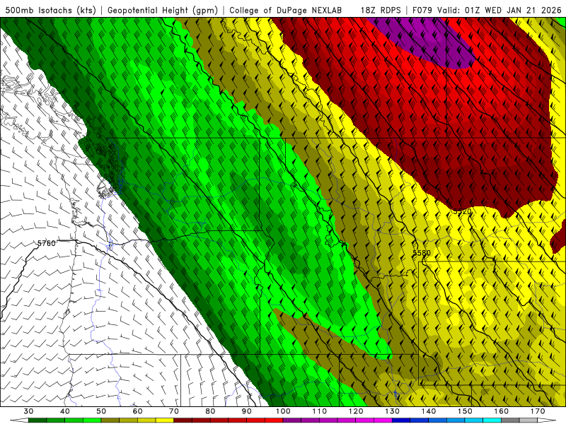Click the 'Geopotential Height (gpm)' header label
This screenshot has width=566, height=424.
click(x=163, y=10)
